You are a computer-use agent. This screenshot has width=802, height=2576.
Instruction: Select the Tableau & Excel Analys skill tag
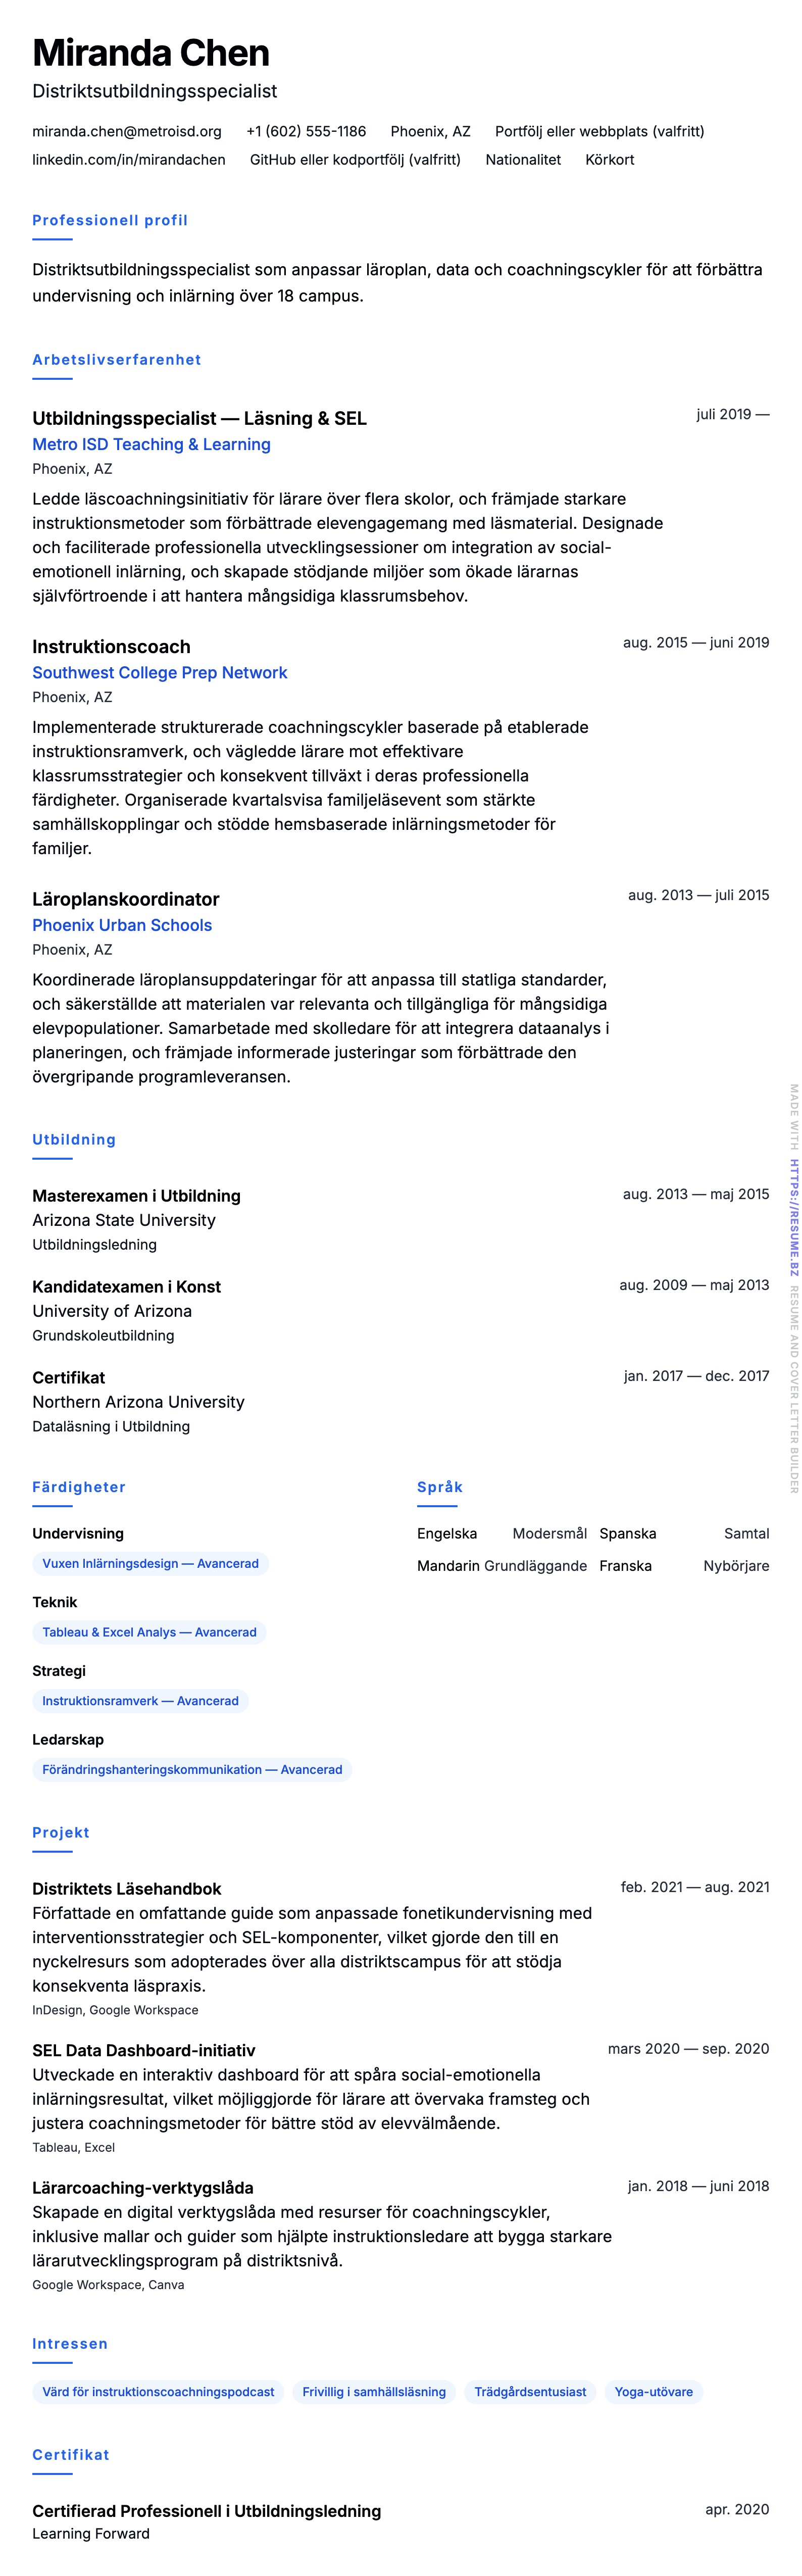coord(149,1632)
